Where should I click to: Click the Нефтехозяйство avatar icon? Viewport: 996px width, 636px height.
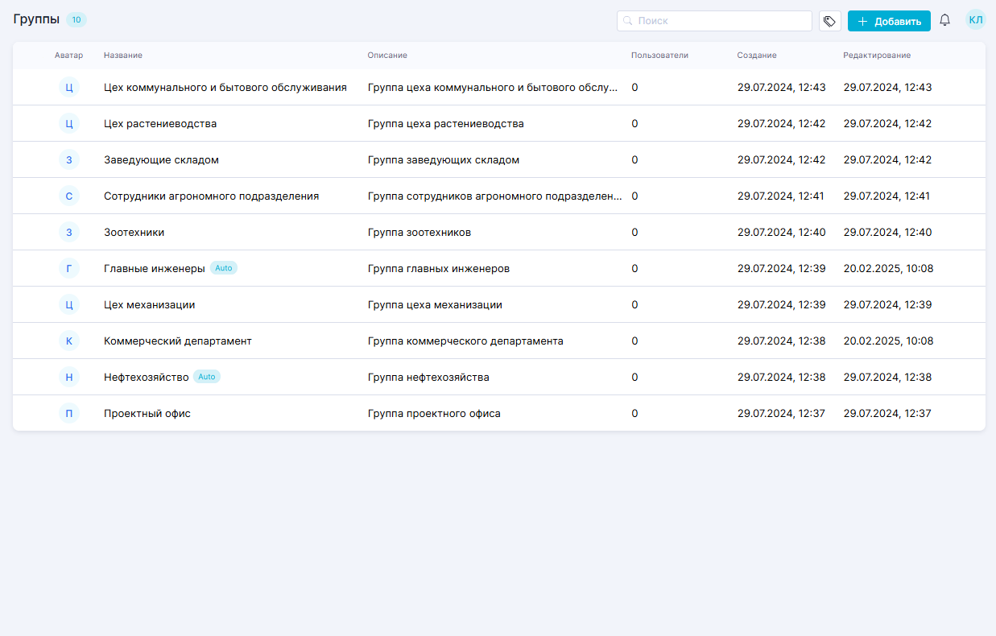[x=68, y=378]
